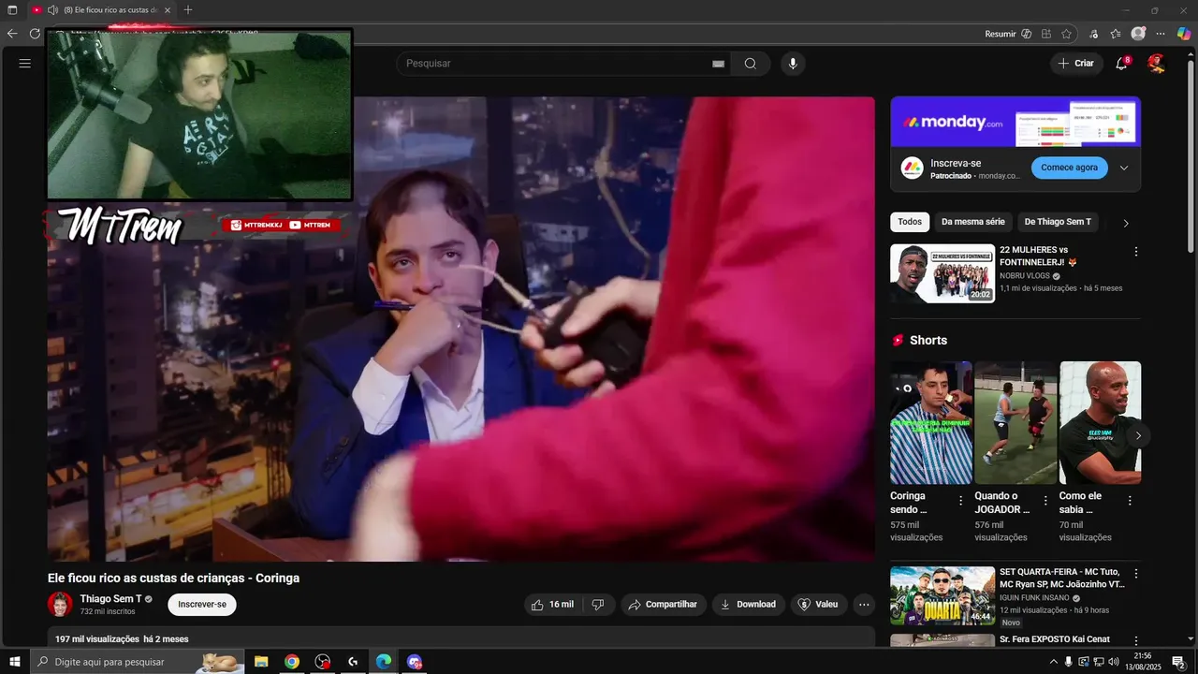Show next filter chips arrow

click(1126, 223)
